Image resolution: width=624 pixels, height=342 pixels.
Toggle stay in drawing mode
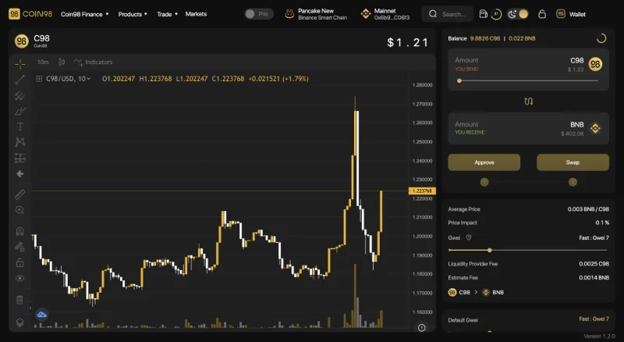point(20,247)
